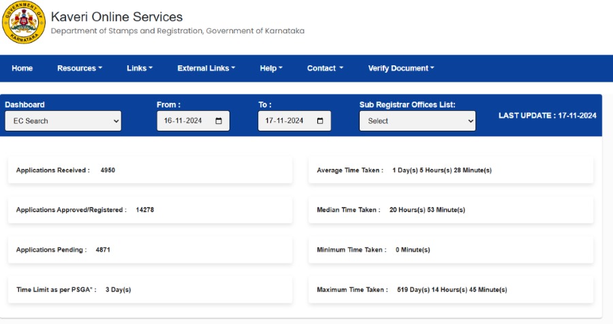613x324 pixels.
Task: Click the Maximum Time Taken 519 Day(s) value
Action: click(x=452, y=289)
